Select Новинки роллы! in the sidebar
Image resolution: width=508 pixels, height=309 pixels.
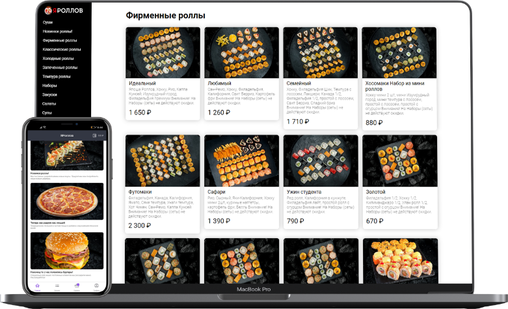pos(57,31)
